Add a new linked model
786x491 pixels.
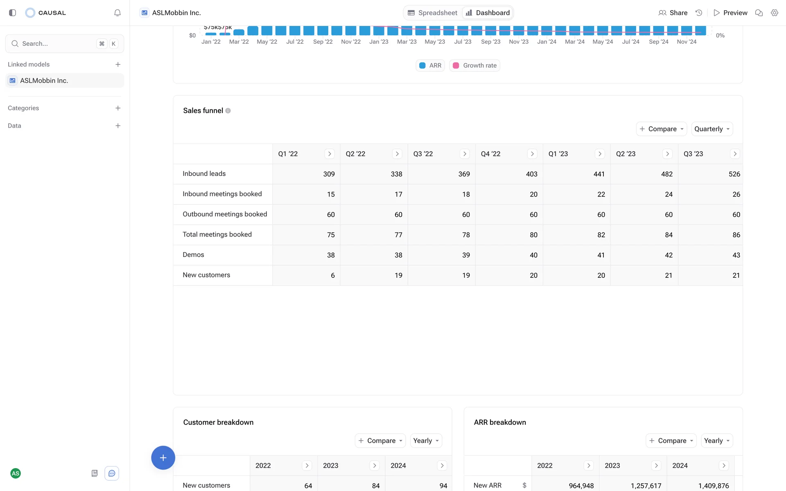coord(118,64)
